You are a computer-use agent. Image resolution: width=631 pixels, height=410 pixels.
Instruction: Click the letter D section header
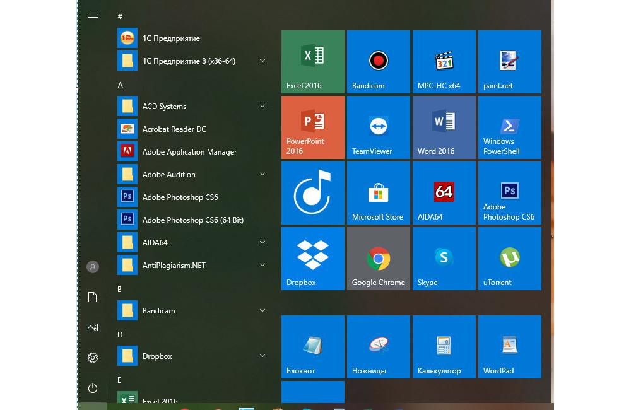tap(120, 335)
